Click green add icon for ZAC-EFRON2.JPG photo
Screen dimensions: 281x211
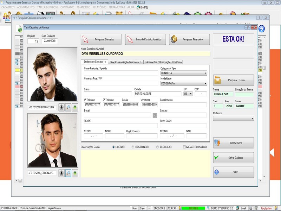click(x=75, y=107)
